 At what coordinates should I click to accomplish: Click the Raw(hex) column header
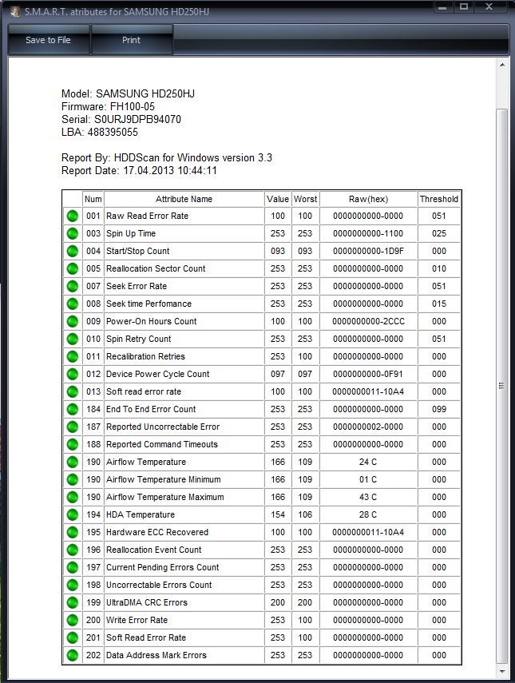coord(368,199)
